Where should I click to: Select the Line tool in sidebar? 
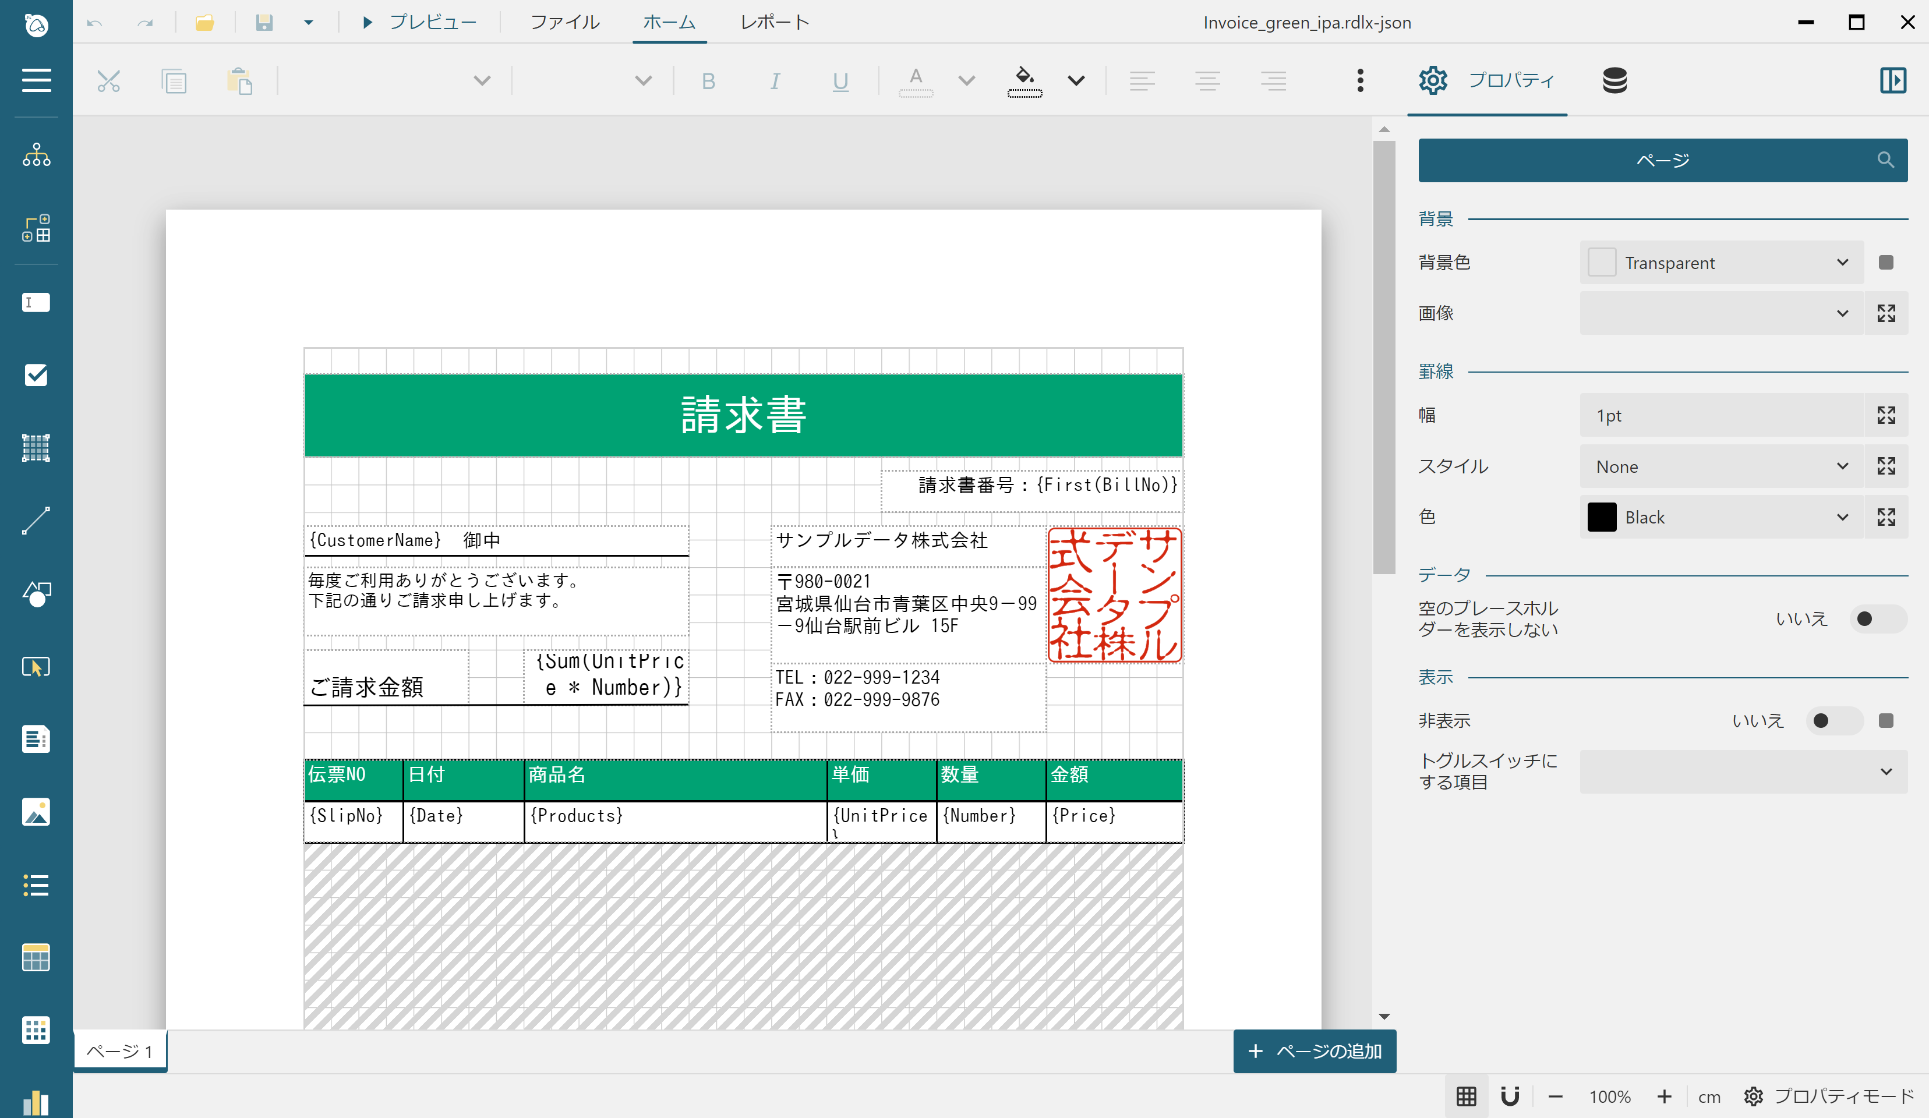[x=36, y=521]
